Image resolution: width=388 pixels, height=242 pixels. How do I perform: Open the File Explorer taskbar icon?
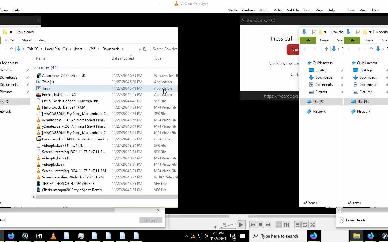(356, 236)
